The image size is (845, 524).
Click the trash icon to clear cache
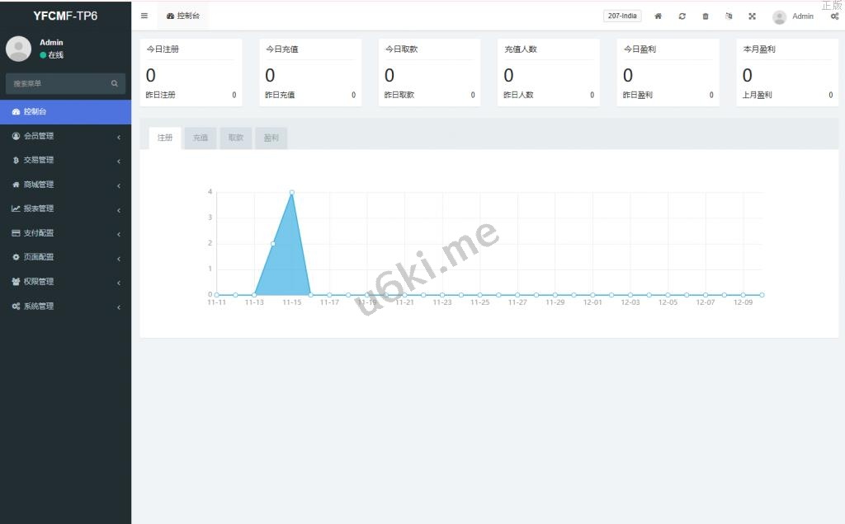click(705, 16)
